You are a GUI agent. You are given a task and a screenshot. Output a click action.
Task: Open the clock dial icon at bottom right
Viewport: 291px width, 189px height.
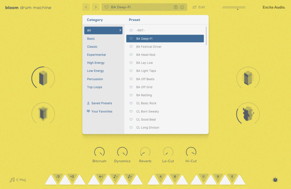coord(275,180)
